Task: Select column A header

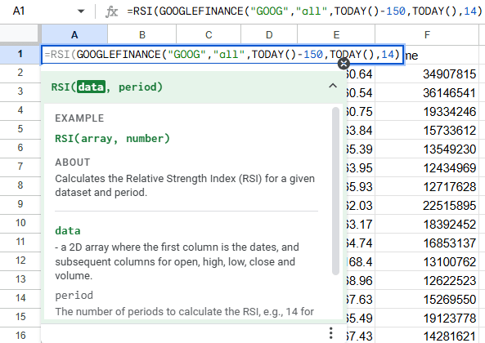Action: [x=74, y=35]
